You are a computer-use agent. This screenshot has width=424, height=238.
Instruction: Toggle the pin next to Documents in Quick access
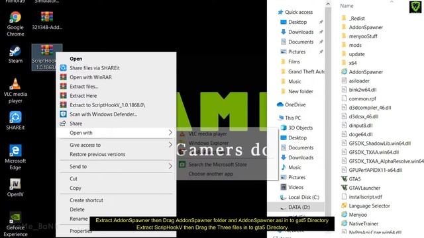coord(321,42)
